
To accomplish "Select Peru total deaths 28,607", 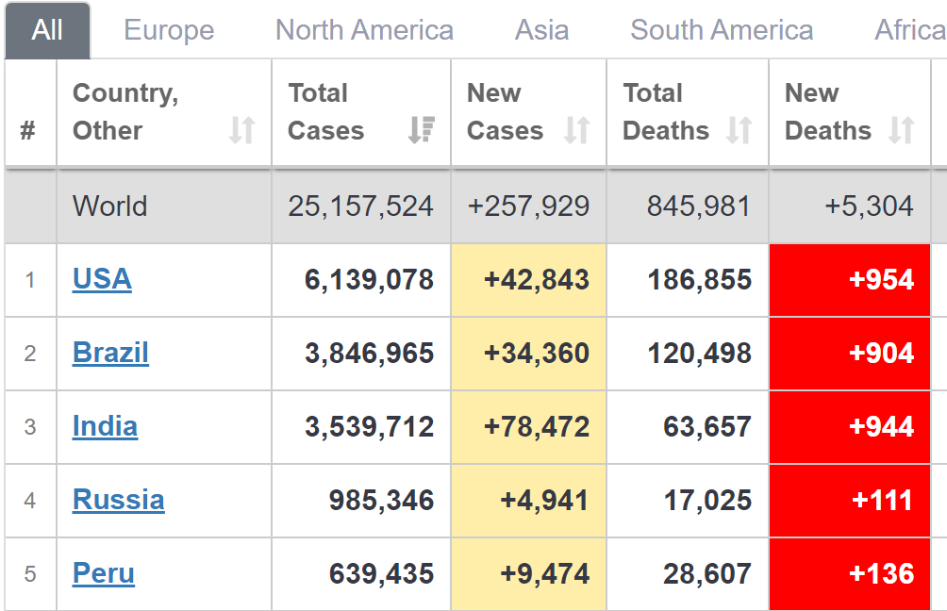I will [x=707, y=575].
